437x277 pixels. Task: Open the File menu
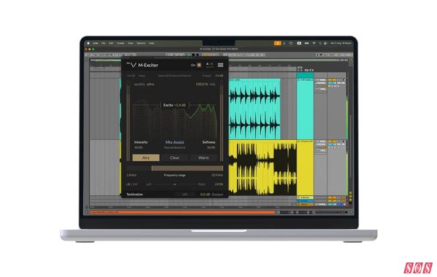(x=103, y=44)
